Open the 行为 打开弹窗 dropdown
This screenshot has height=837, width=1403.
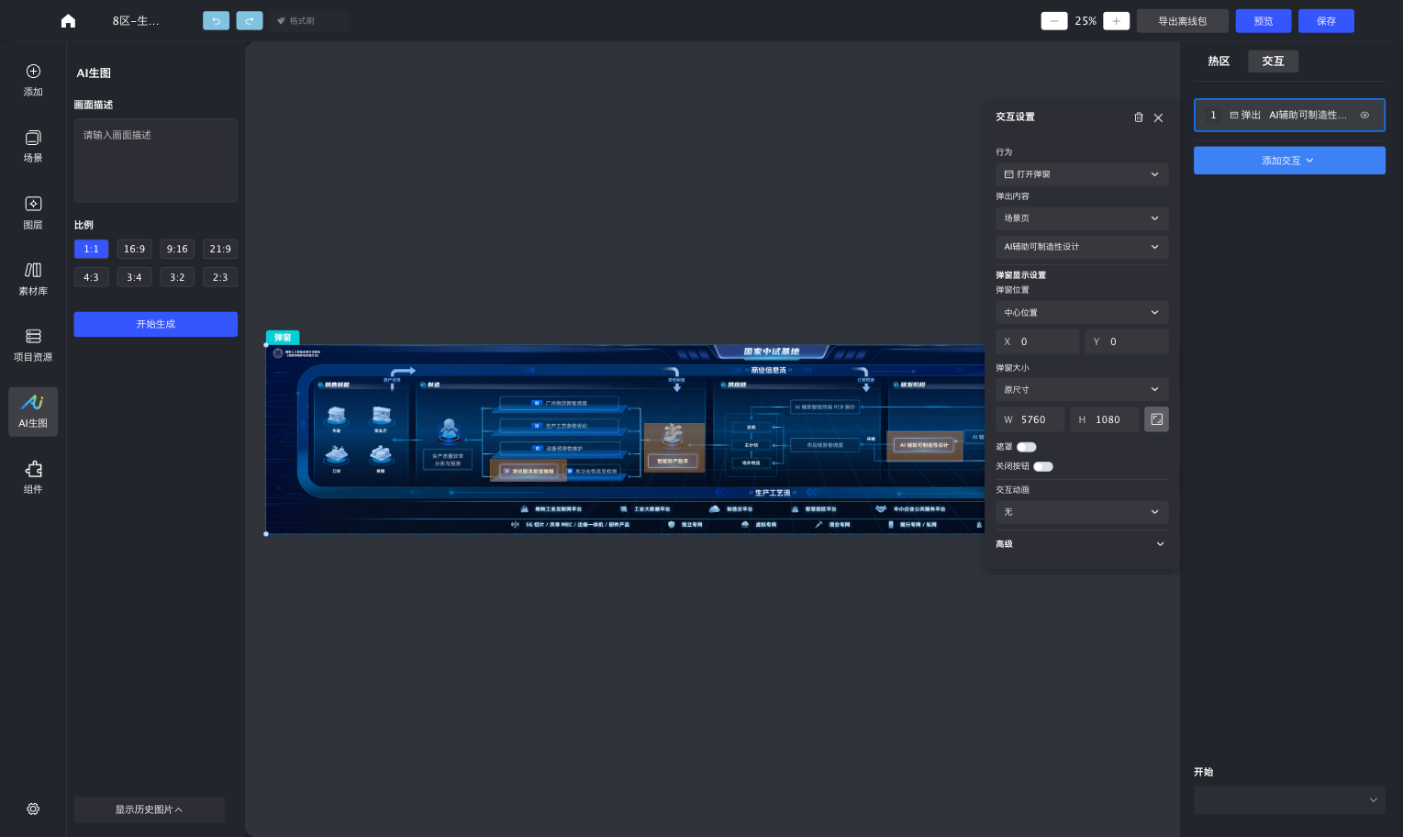click(x=1082, y=174)
